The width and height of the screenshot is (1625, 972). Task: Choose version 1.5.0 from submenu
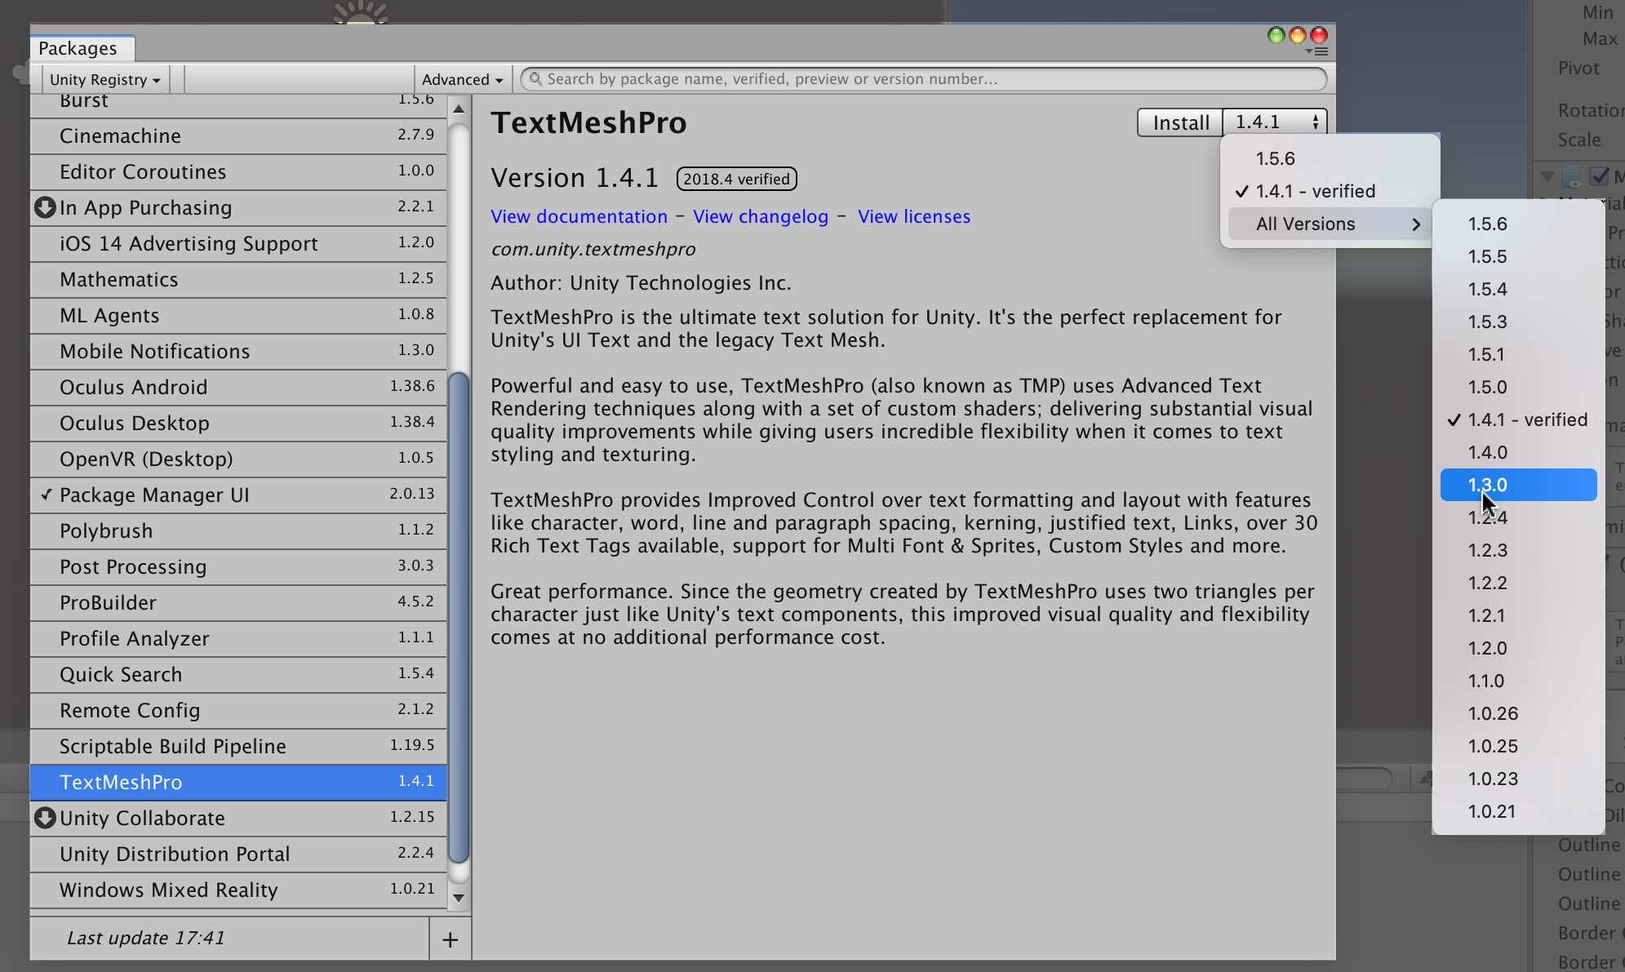click(1518, 387)
